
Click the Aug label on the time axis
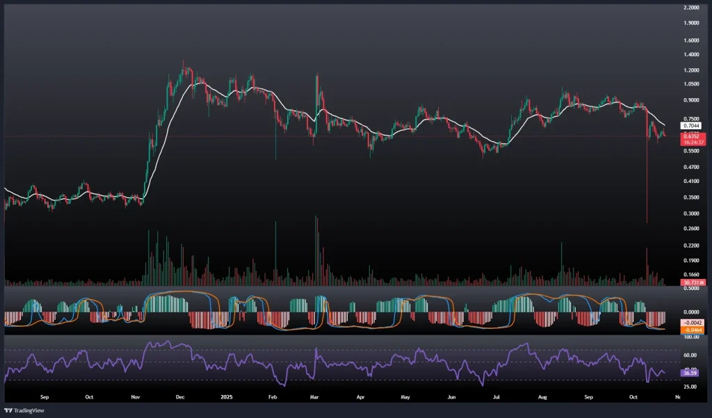coord(542,396)
